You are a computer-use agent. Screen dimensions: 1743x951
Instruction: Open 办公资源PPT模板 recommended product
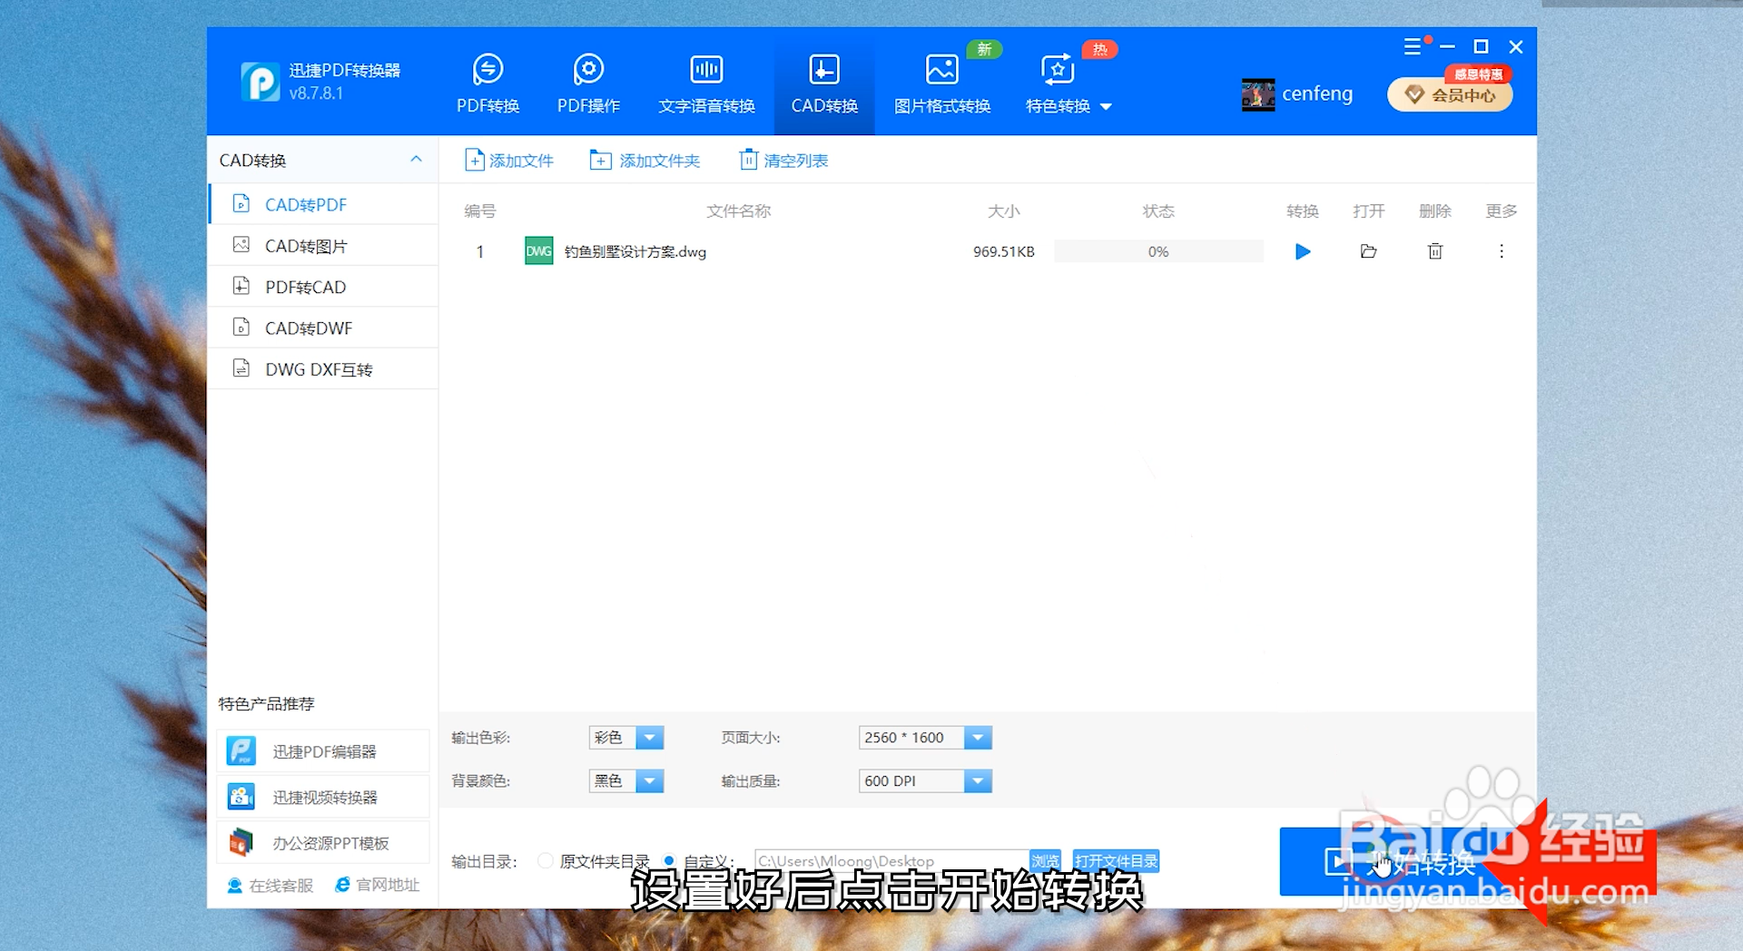(323, 843)
